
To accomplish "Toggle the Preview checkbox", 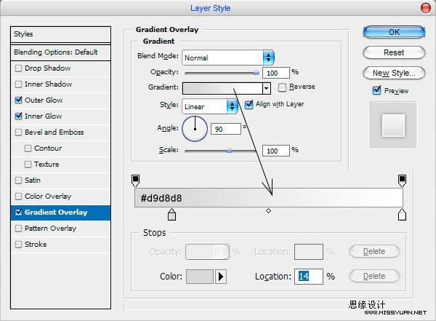I will click(x=376, y=90).
